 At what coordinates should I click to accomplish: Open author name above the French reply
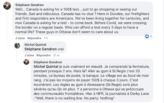pos(48,62)
